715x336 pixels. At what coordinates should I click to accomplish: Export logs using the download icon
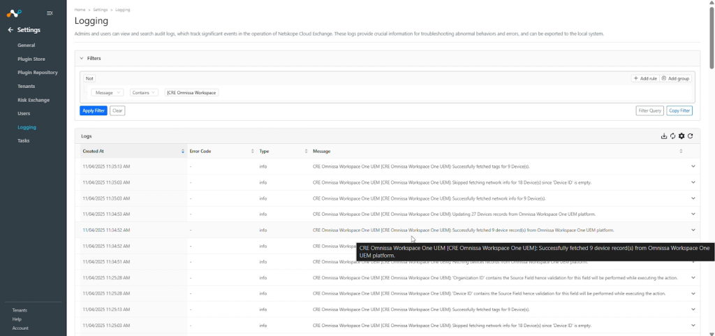click(664, 136)
